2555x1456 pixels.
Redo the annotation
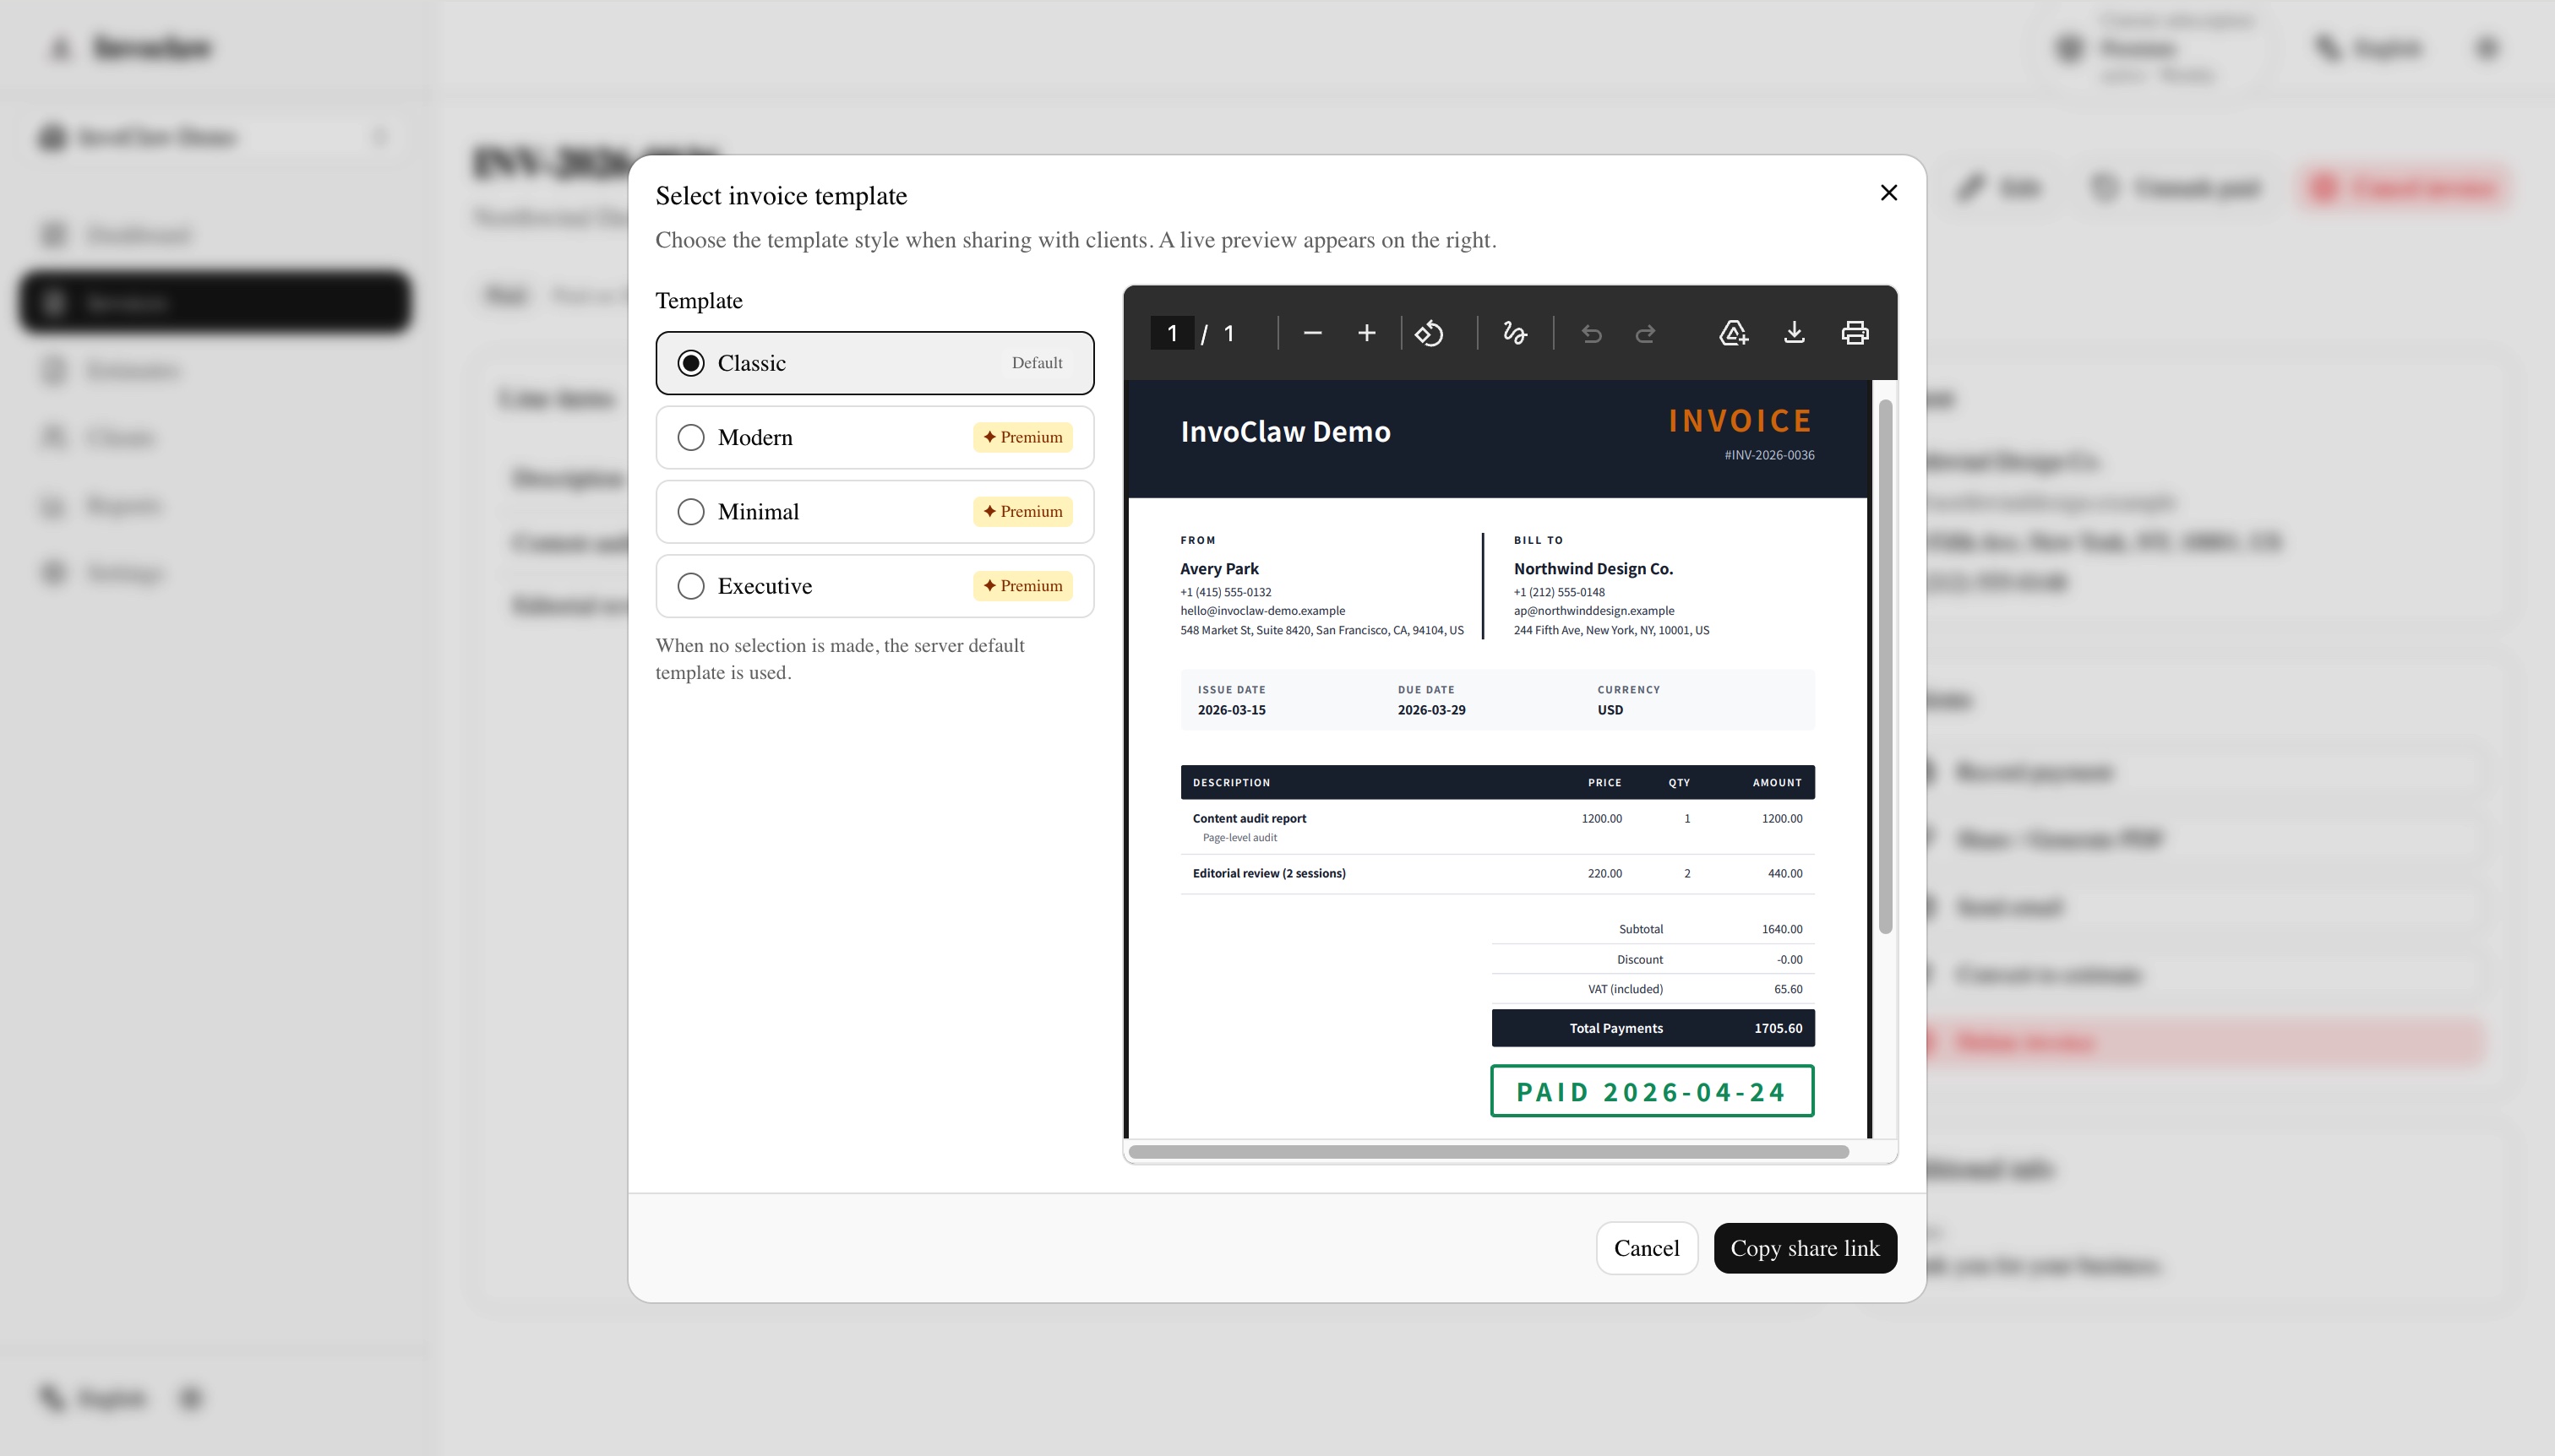click(1646, 333)
